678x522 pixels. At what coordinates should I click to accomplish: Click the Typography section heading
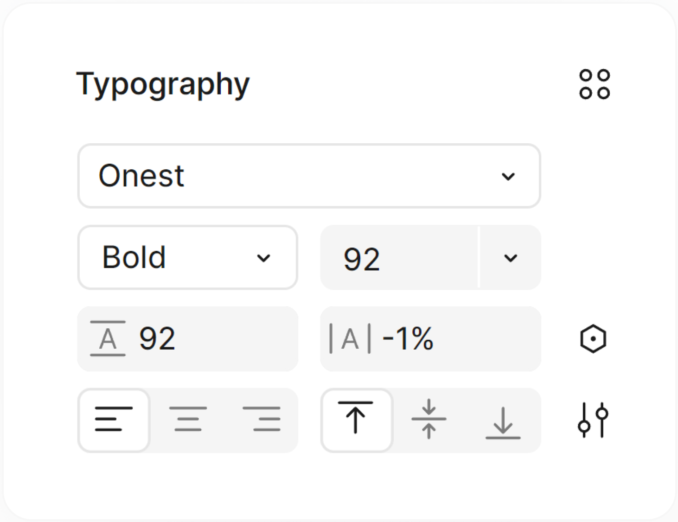click(x=163, y=85)
